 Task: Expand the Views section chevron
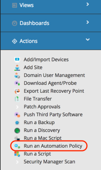(x=88, y=4)
